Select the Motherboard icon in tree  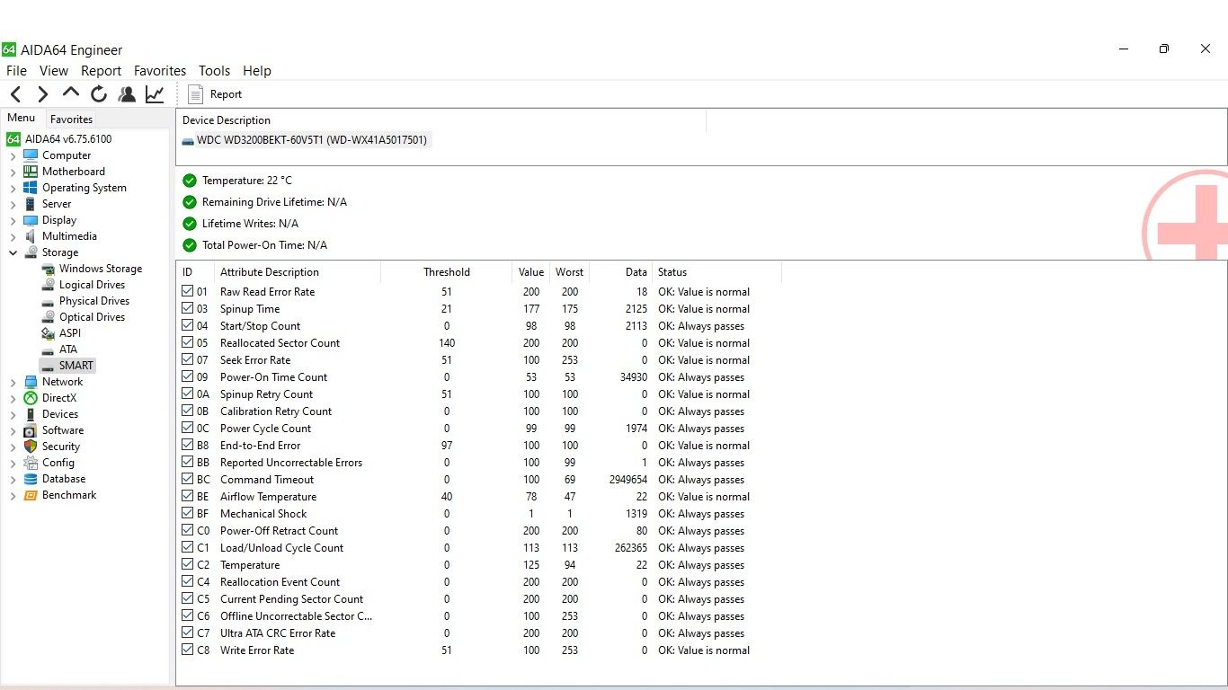(x=31, y=172)
